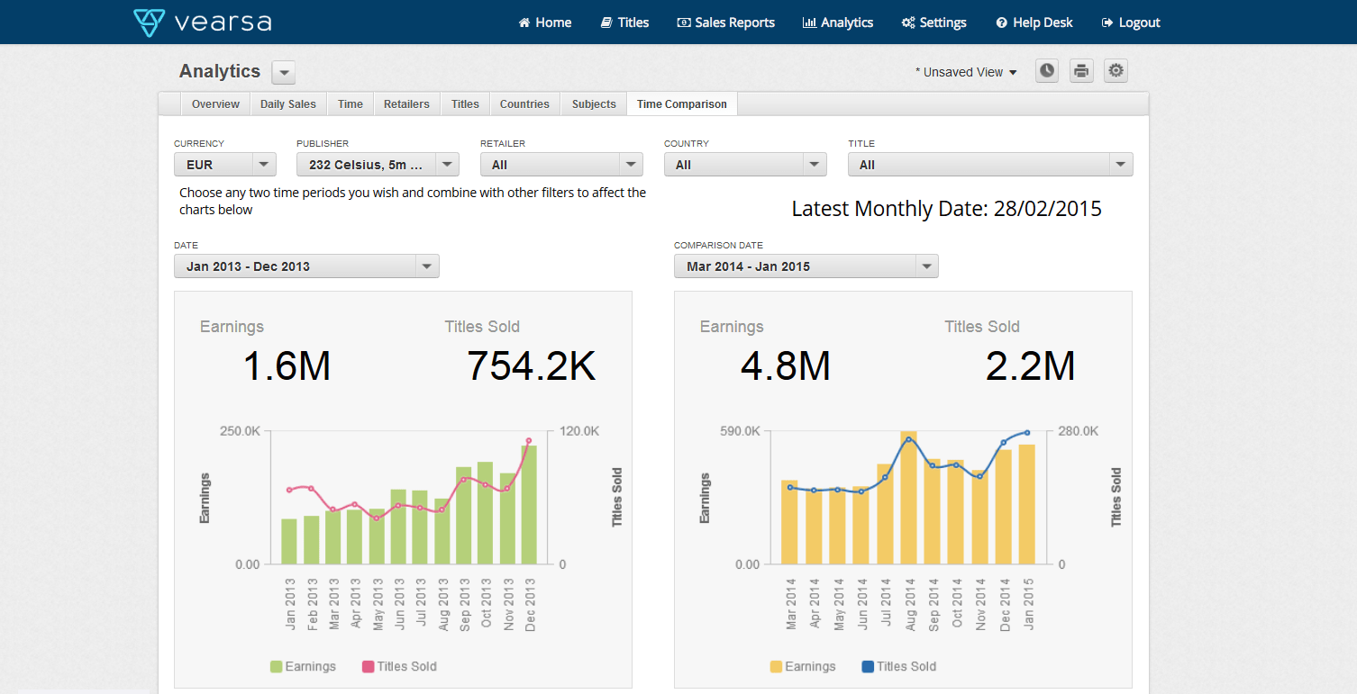The width and height of the screenshot is (1357, 694).
Task: Toggle green Earnings legend in left chart
Action: click(x=303, y=666)
